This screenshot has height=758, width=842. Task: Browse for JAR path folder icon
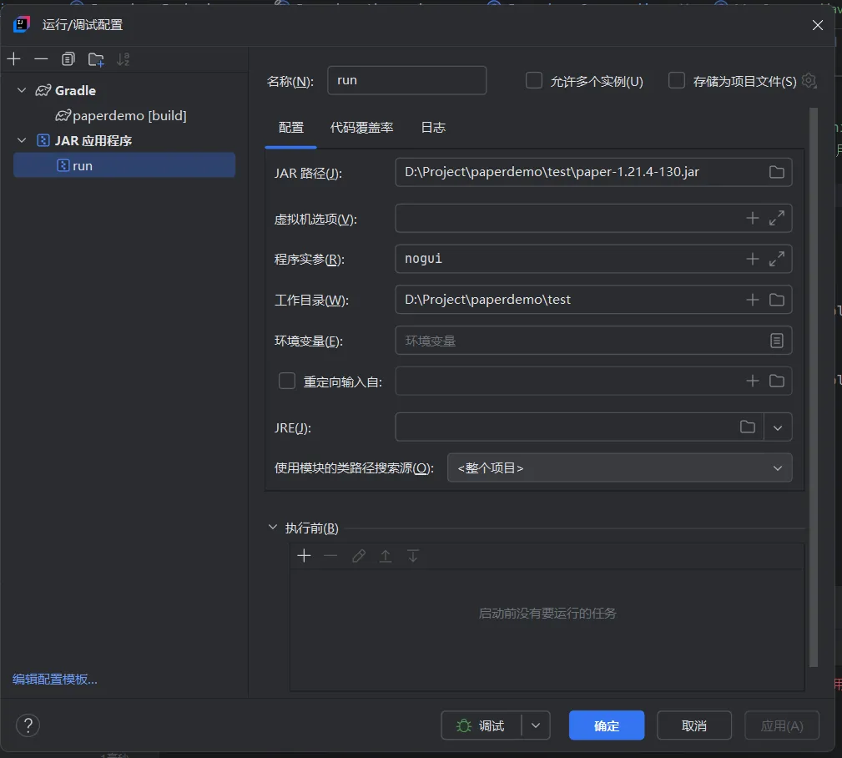coord(776,172)
